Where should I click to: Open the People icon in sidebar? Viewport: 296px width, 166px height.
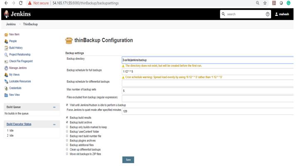click(6, 41)
